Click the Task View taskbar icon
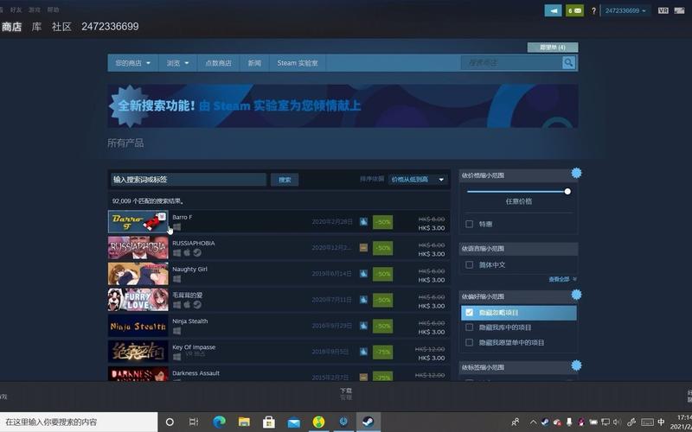This screenshot has height=432, width=692. 193,422
